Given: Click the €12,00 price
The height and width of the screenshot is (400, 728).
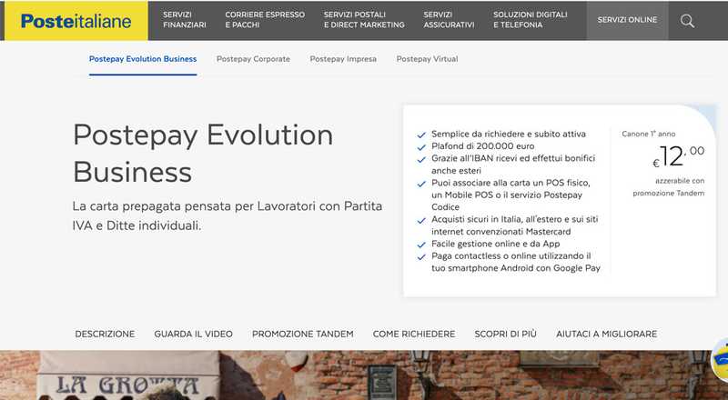Looking at the screenshot, I should pyautogui.click(x=678, y=156).
